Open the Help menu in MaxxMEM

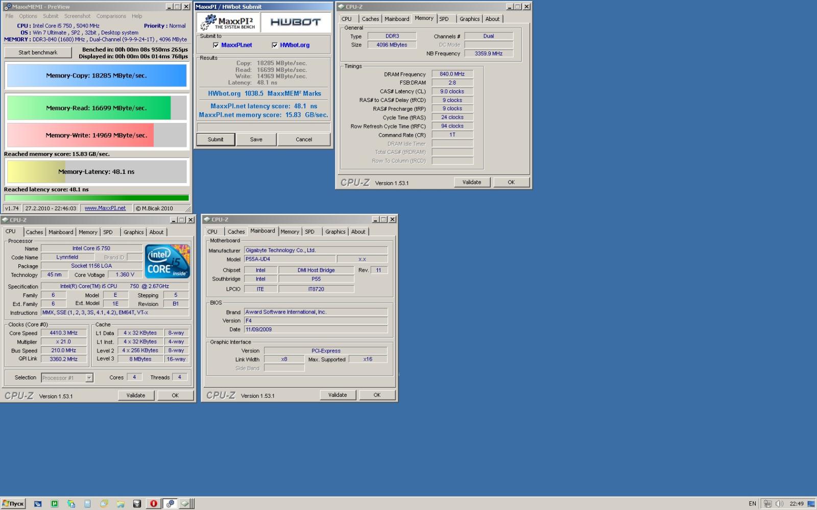tap(137, 16)
